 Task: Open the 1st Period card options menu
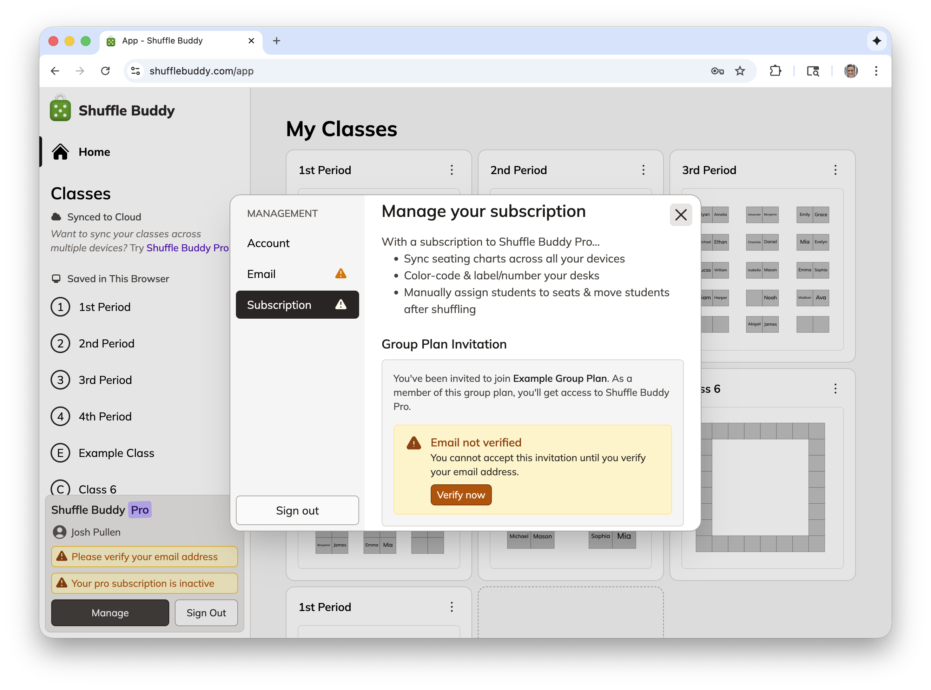click(x=451, y=170)
